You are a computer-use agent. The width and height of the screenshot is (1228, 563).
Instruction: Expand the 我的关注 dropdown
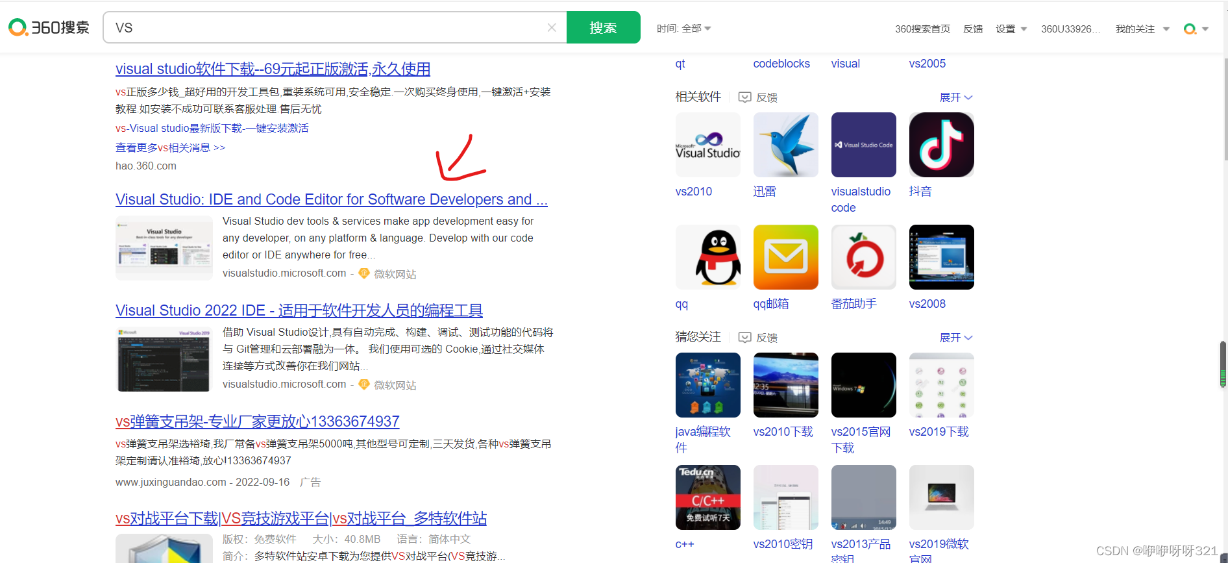[x=1142, y=29]
